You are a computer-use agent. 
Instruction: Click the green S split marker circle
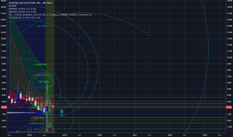pos(30,130)
